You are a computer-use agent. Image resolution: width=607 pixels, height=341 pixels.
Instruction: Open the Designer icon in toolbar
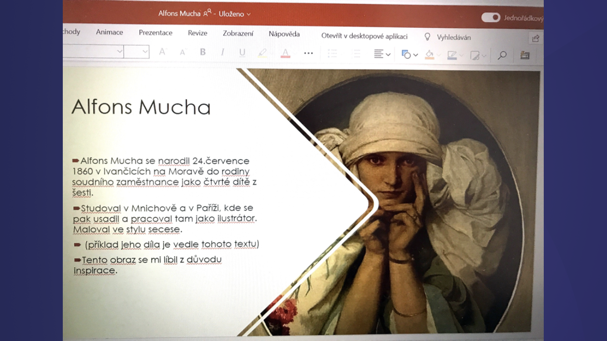tap(525, 55)
